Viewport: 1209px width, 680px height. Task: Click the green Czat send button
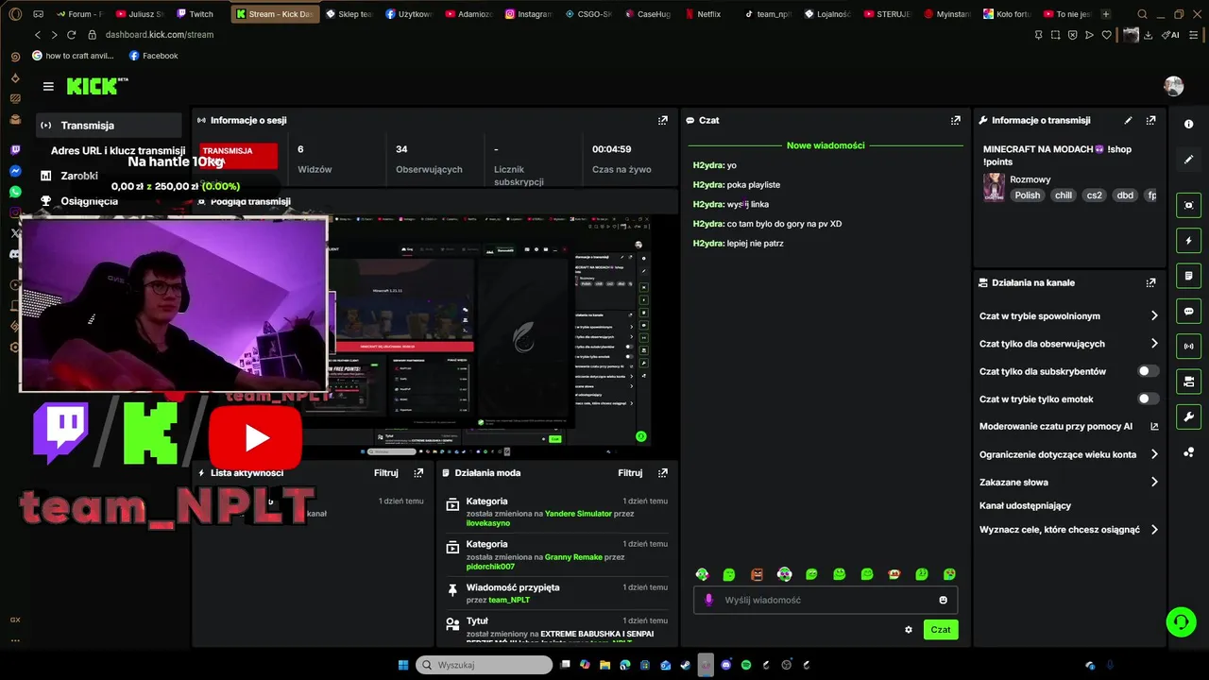941,630
